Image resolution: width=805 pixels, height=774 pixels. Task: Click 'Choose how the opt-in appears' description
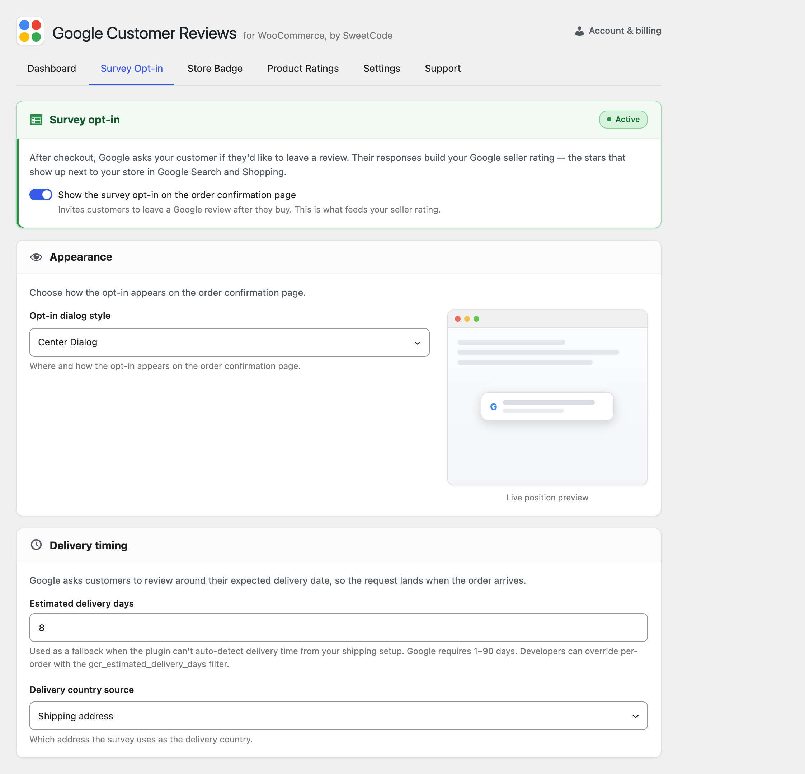click(168, 293)
